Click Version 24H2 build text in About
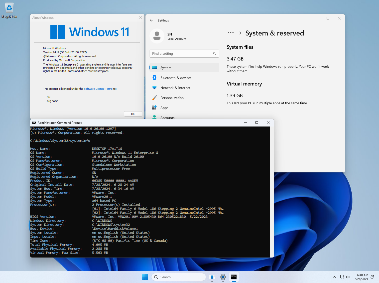 point(65,52)
